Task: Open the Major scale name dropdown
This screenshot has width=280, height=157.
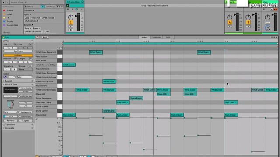Action: point(24,77)
